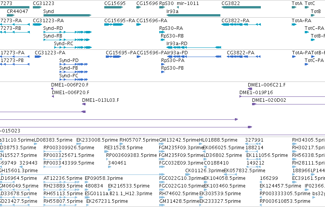325x207 pixels.
Task: Open the Synd-PC protein feature
Action: (74, 80)
